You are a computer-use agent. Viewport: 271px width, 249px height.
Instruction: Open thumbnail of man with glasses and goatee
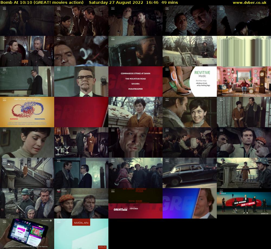(81, 82)
